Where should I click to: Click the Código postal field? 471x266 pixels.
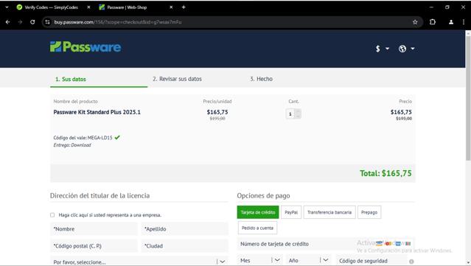[94, 246]
